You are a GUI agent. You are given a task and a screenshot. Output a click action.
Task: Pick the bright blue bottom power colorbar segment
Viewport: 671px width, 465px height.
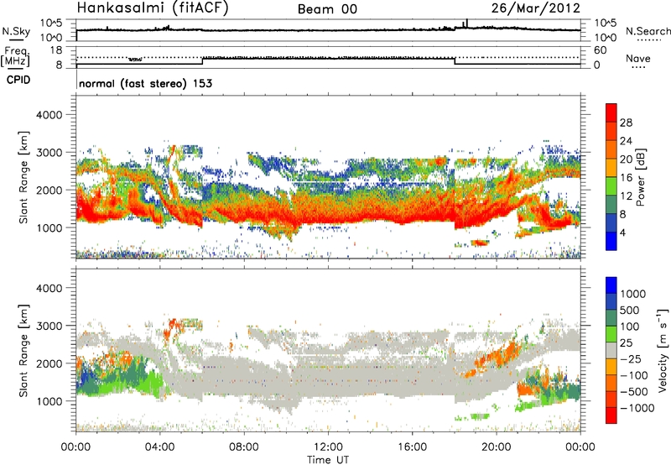(611, 241)
